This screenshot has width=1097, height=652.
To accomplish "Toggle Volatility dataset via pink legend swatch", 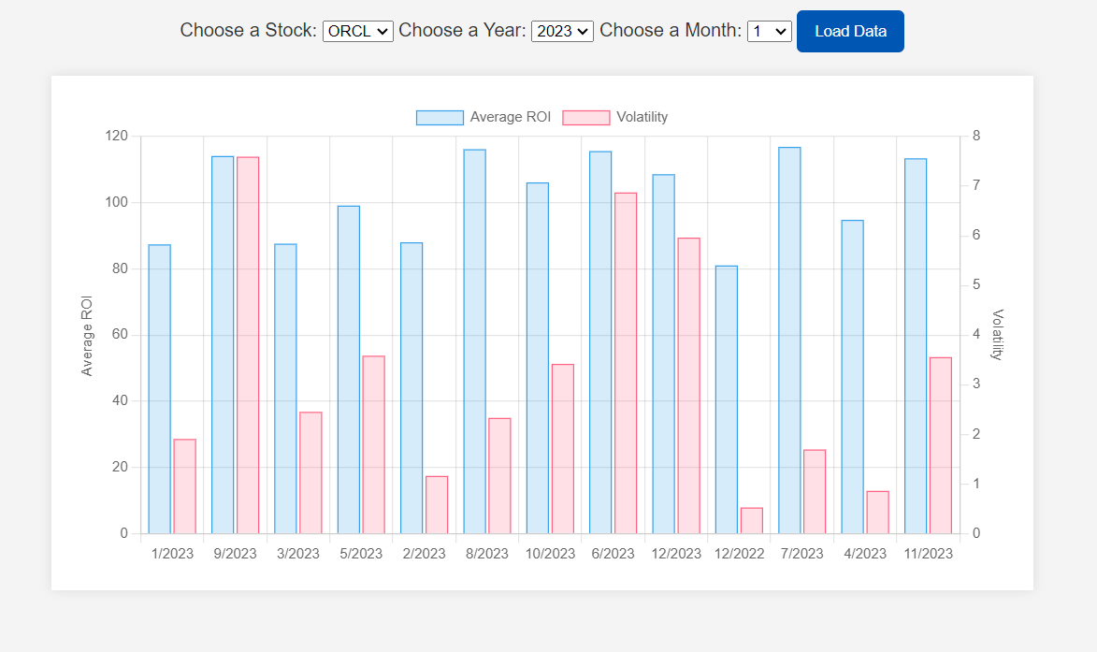I will coord(585,118).
